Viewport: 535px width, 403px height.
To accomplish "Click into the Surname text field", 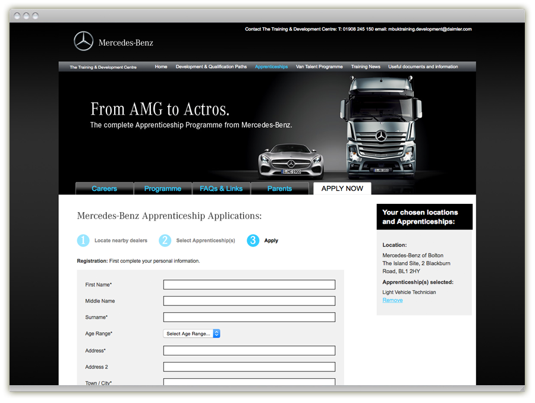I will tap(249, 317).
